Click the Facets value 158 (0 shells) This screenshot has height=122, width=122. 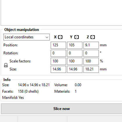pos(28,92)
